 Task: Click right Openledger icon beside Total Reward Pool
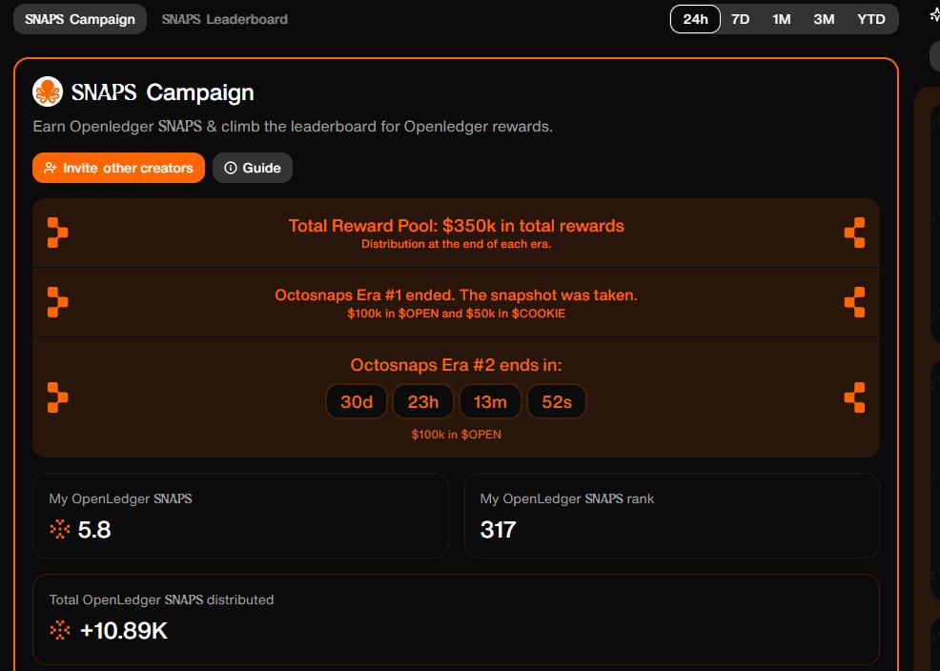(854, 233)
